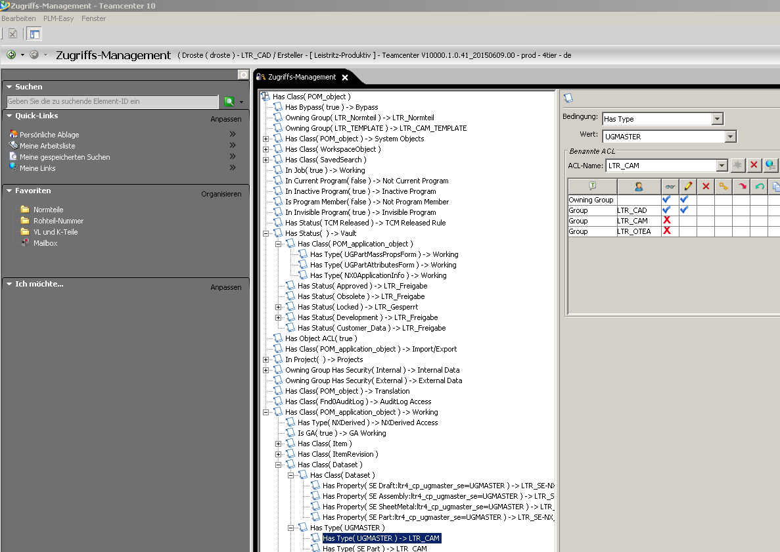Select the Zugriffs-Management tab
Viewport: 780px width, 552px height.
302,77
